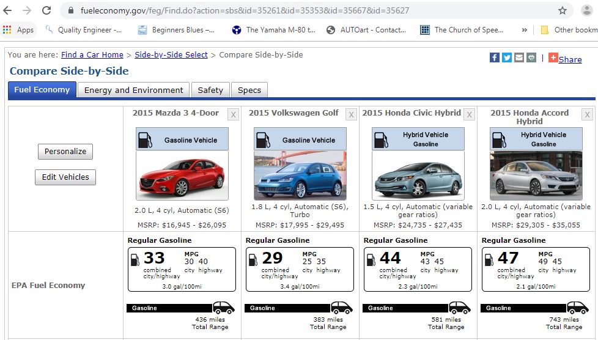Click the Personalize button
598x340 pixels.
pos(65,152)
